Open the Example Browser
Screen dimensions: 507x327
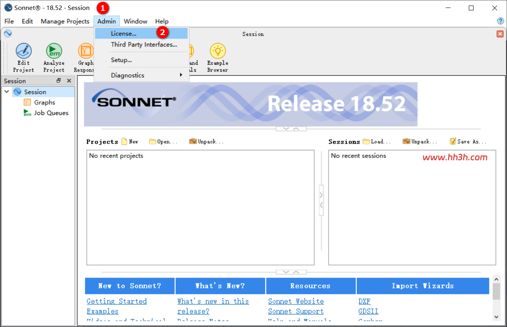217,58
